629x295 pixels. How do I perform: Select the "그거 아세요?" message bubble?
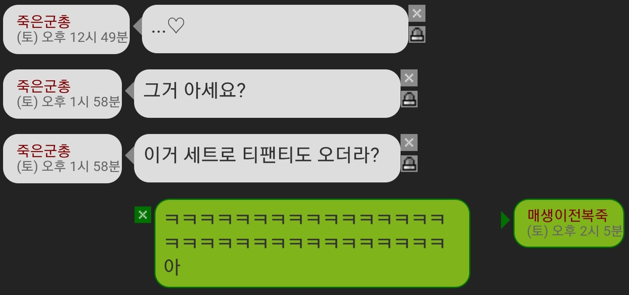pos(267,93)
